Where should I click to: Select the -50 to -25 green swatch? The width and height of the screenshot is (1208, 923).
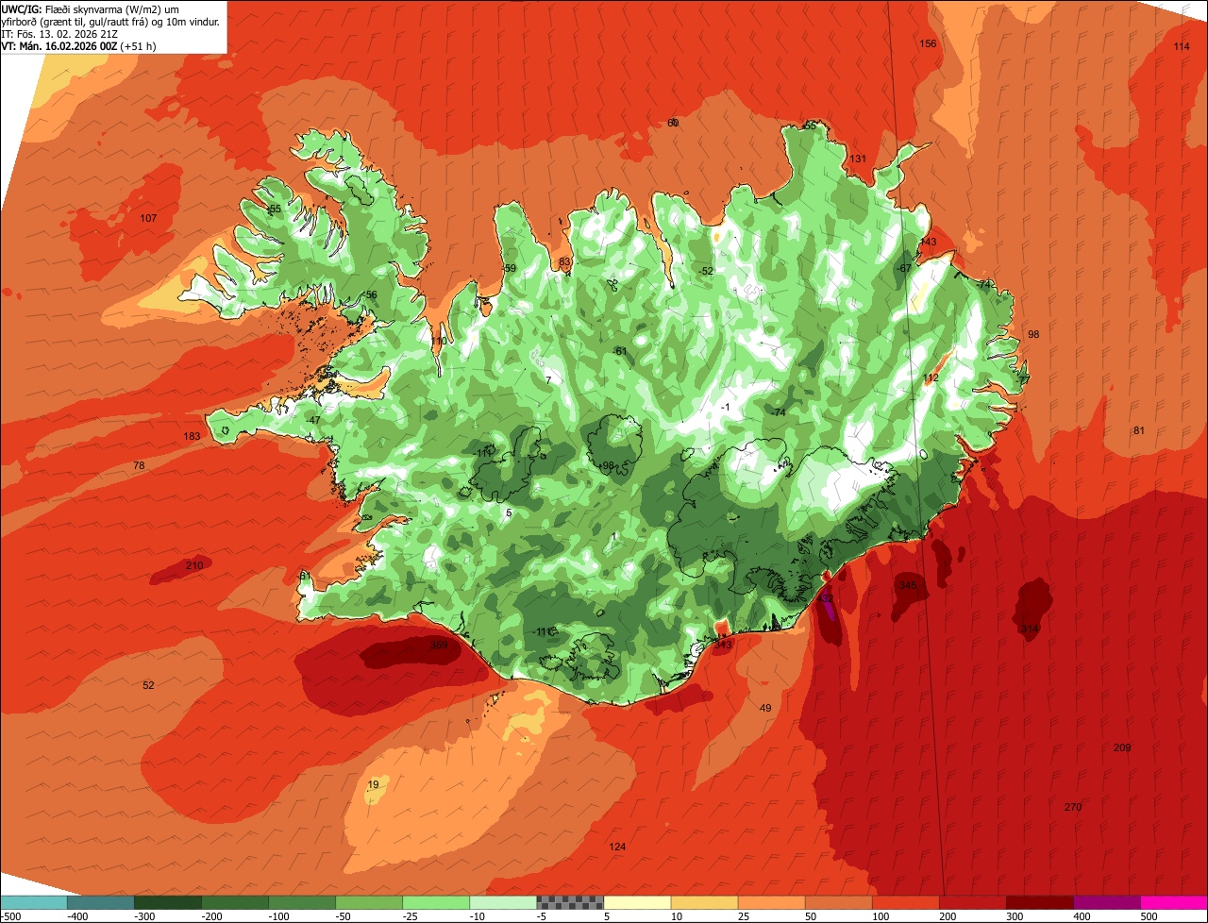pyautogui.click(x=369, y=902)
